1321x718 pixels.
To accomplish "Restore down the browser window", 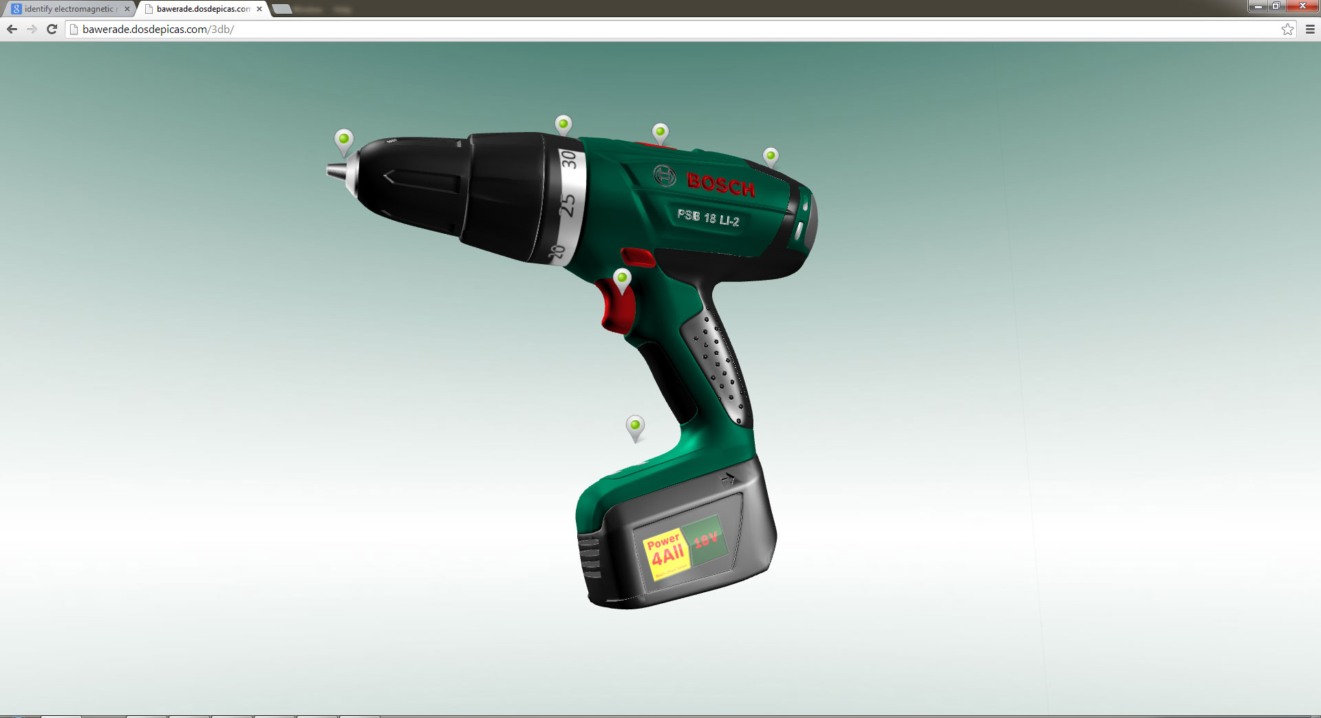I will coord(1276,6).
